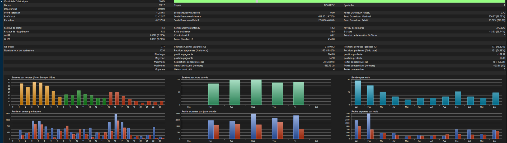507x143 pixels.
Task: Select the winning positions value "356 (45.82%)"
Action: [x=328, y=50]
